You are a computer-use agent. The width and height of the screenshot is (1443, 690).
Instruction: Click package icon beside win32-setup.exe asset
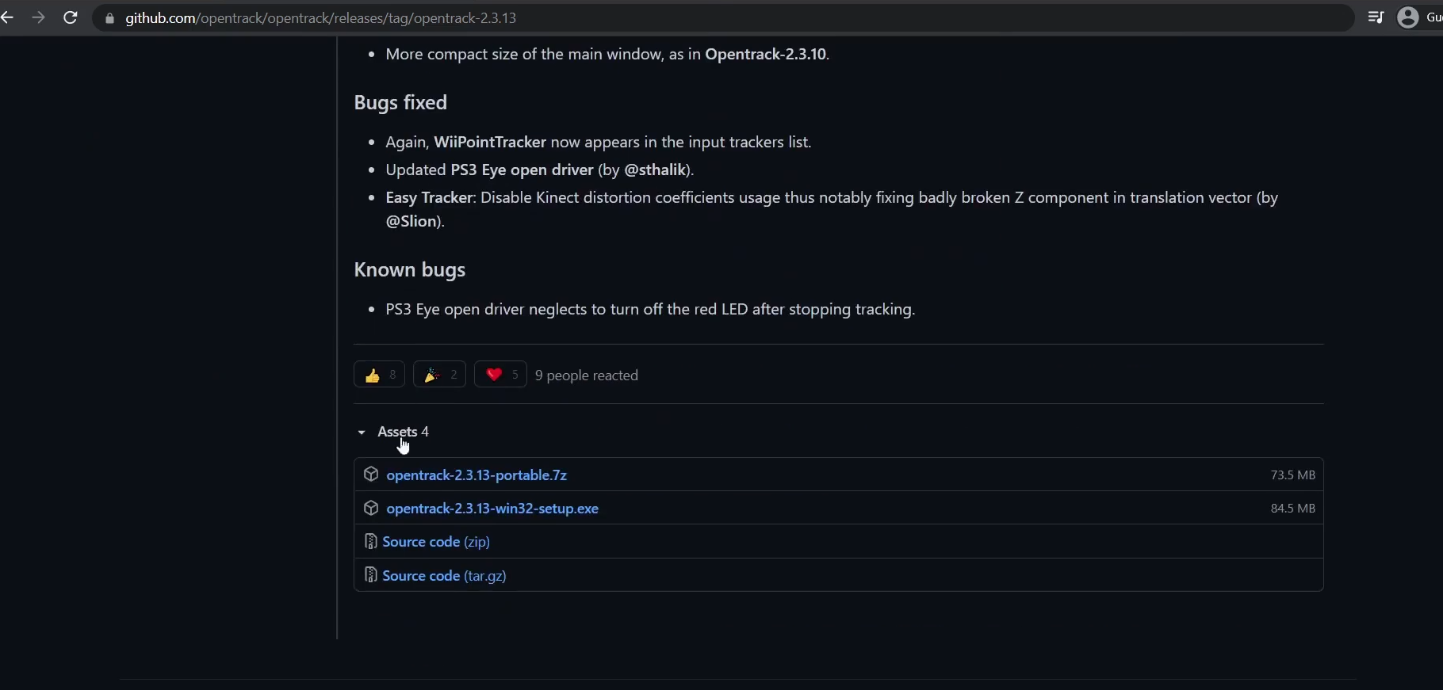(370, 508)
